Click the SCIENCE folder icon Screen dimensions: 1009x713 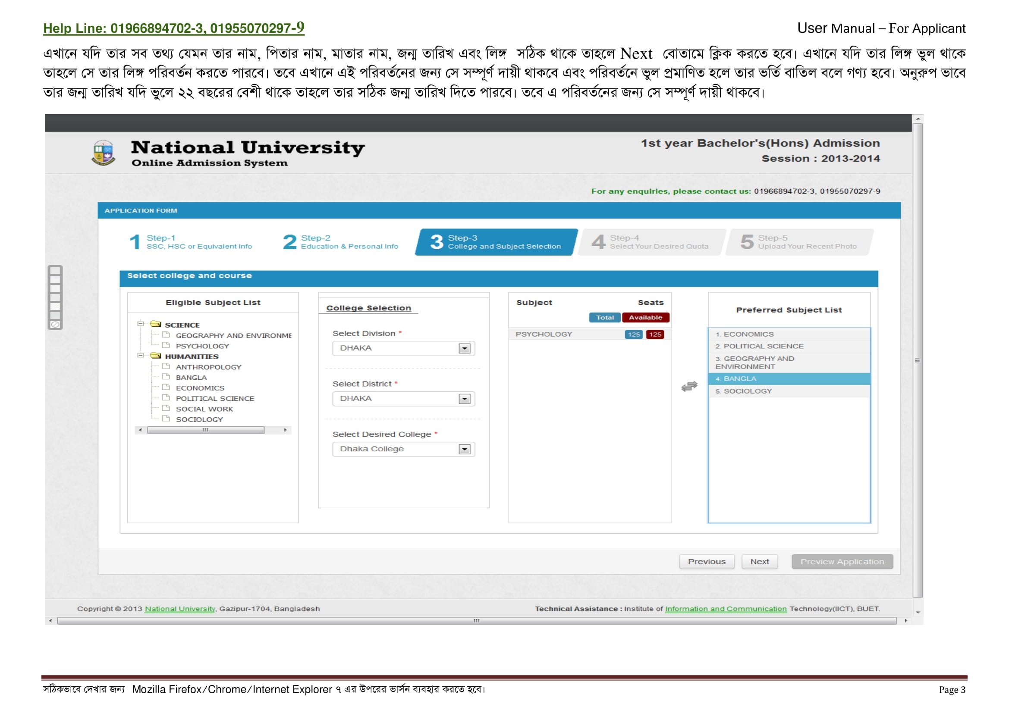(x=156, y=324)
